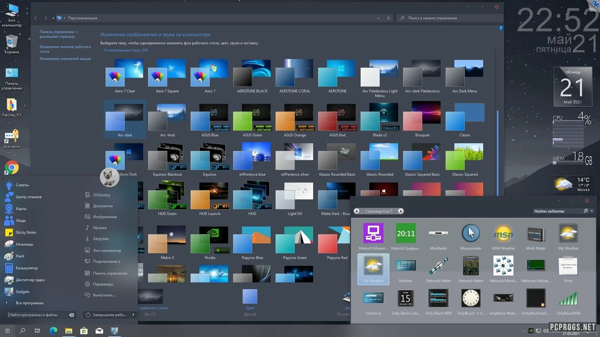600x337 pixels.
Task: Open the Multi Meter gadget
Action: (536, 237)
